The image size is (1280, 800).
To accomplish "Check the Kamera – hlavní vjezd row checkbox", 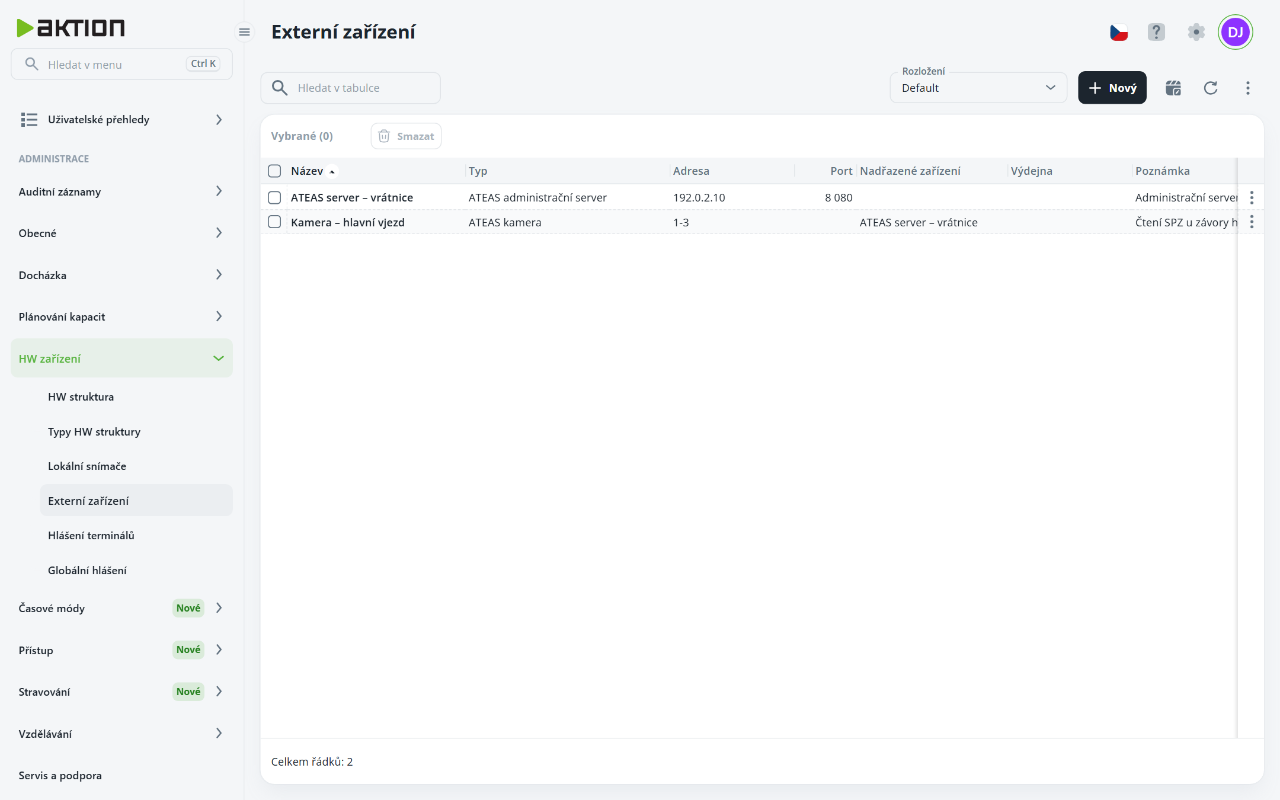I will 274,222.
